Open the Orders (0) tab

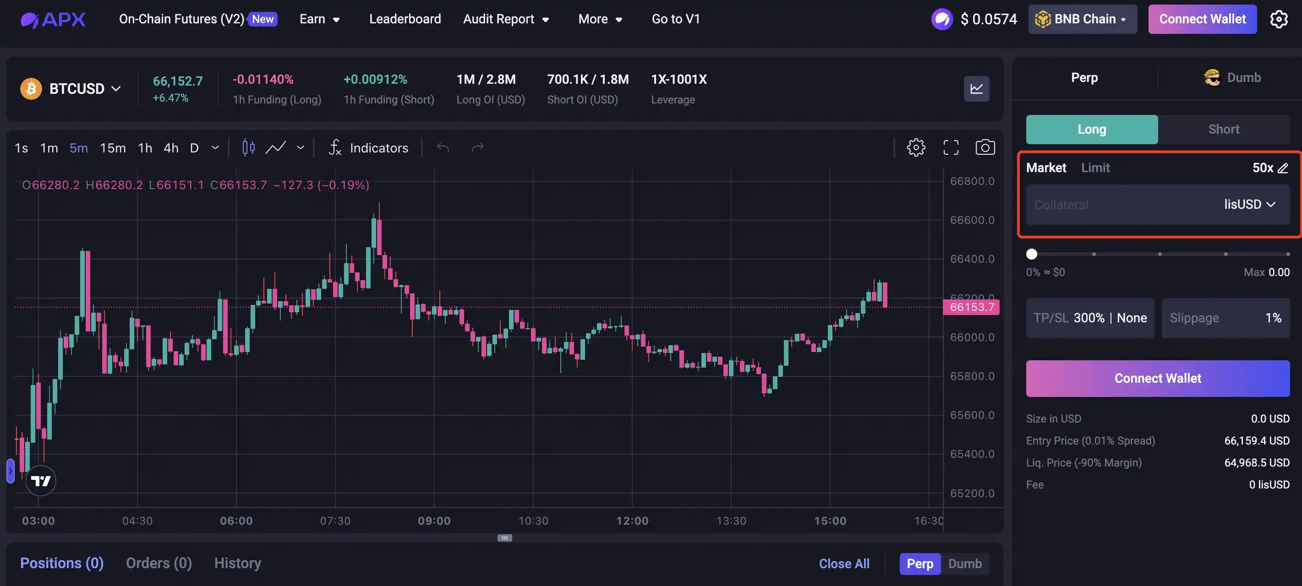[x=159, y=563]
